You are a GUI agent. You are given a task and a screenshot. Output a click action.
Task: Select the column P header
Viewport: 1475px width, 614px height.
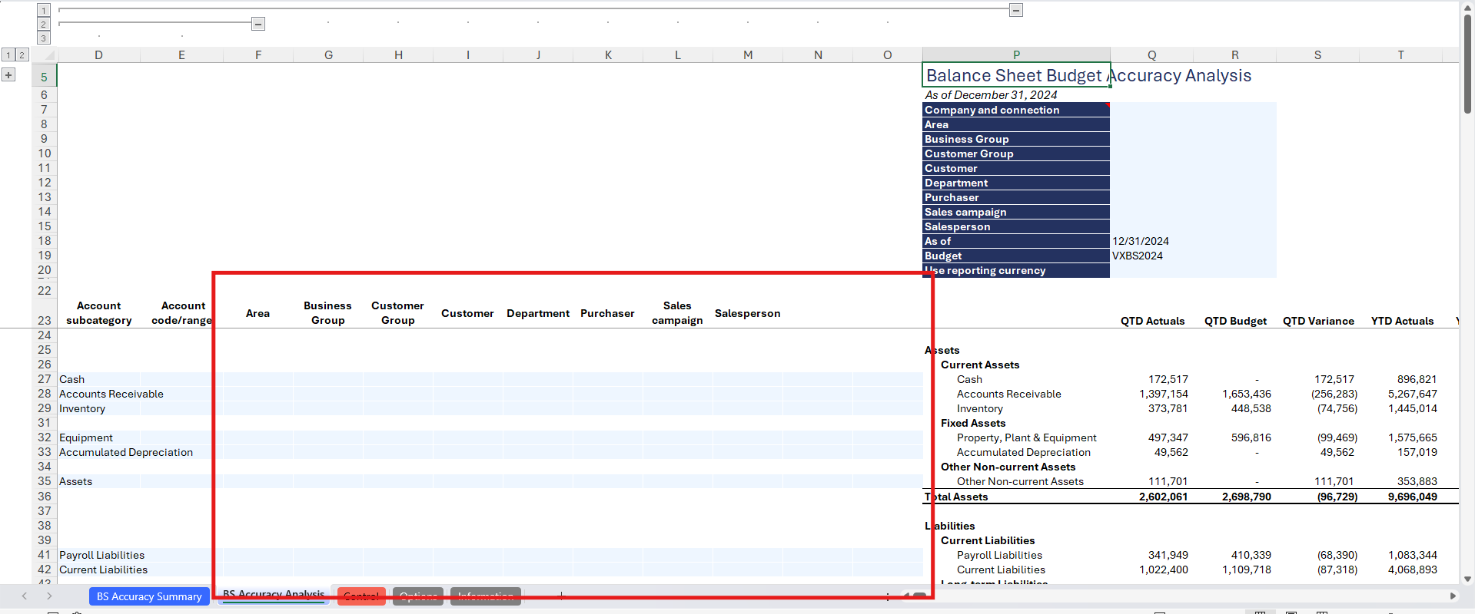[x=1016, y=55]
